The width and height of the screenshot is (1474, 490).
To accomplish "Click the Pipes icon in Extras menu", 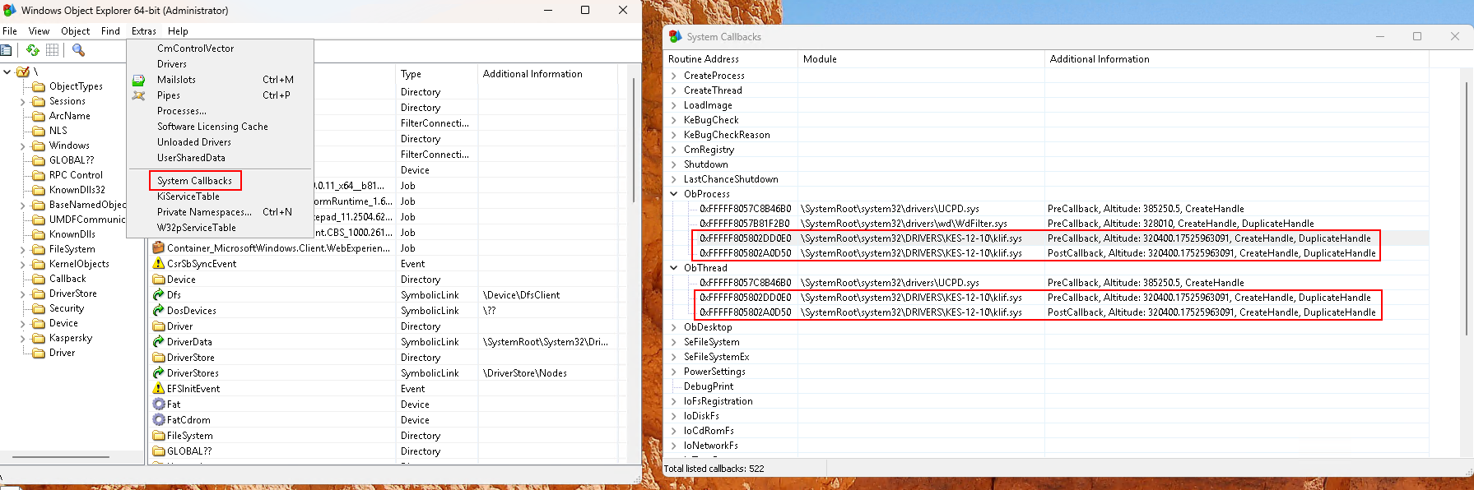I will click(x=139, y=95).
